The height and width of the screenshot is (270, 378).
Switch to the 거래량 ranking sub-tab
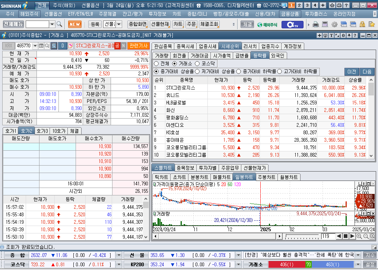pyautogui.click(x=162, y=56)
